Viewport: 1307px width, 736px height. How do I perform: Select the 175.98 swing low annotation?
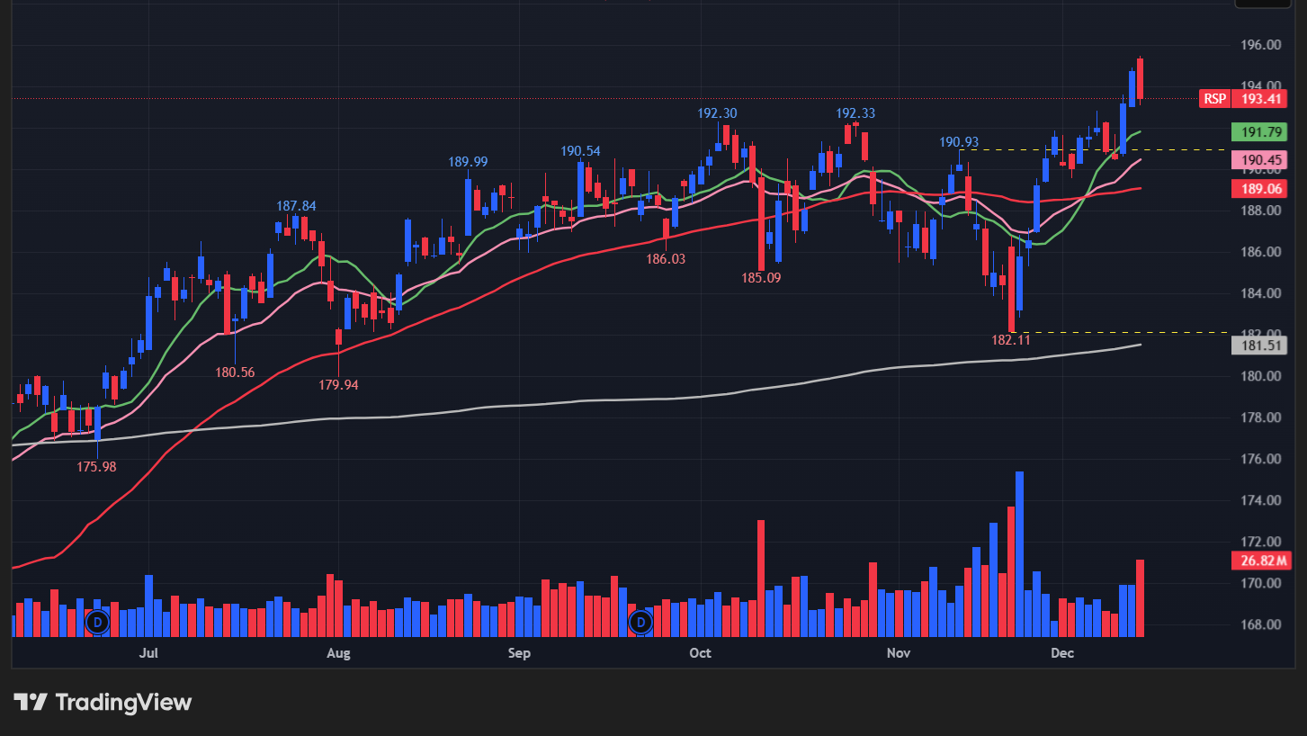coord(96,467)
